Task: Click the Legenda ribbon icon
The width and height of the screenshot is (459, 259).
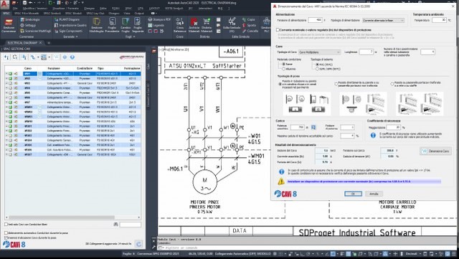Action: (150, 25)
